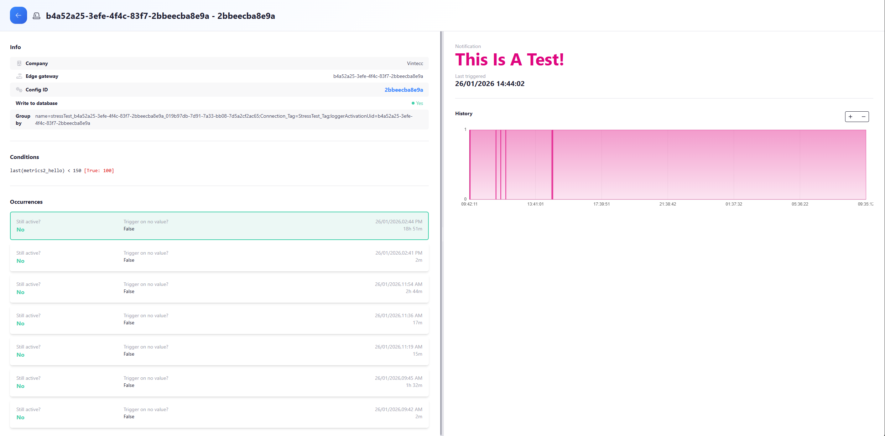Select occurrence from 11:36 AM lasting 17m
Viewport: 885px width, 436px height.
point(219,320)
